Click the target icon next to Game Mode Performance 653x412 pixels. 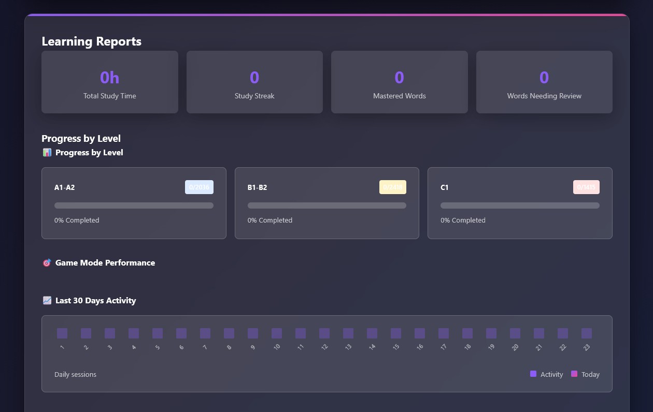point(47,262)
